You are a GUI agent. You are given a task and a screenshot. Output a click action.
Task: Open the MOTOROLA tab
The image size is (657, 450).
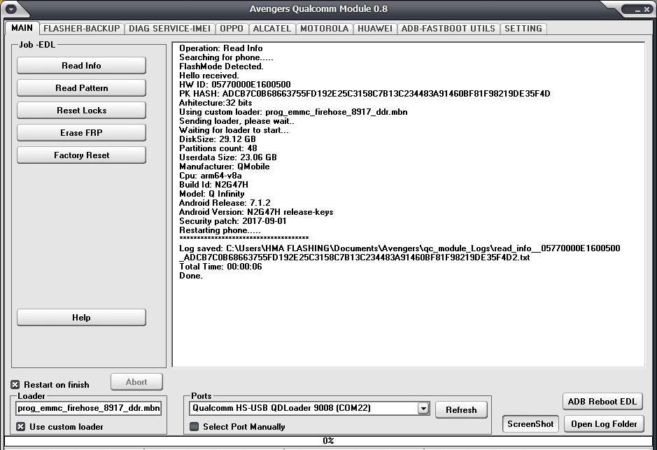(325, 29)
